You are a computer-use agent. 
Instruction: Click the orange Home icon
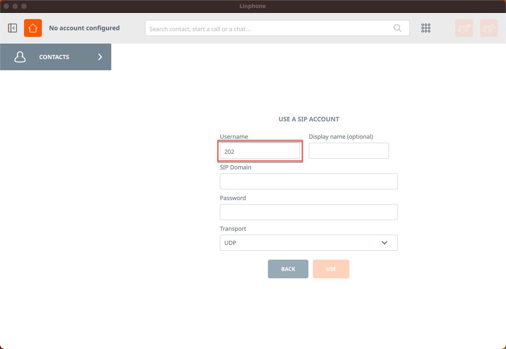pyautogui.click(x=33, y=28)
